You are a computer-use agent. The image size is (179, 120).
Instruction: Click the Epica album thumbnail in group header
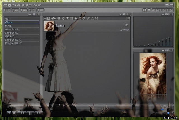pyautogui.click(x=49, y=26)
